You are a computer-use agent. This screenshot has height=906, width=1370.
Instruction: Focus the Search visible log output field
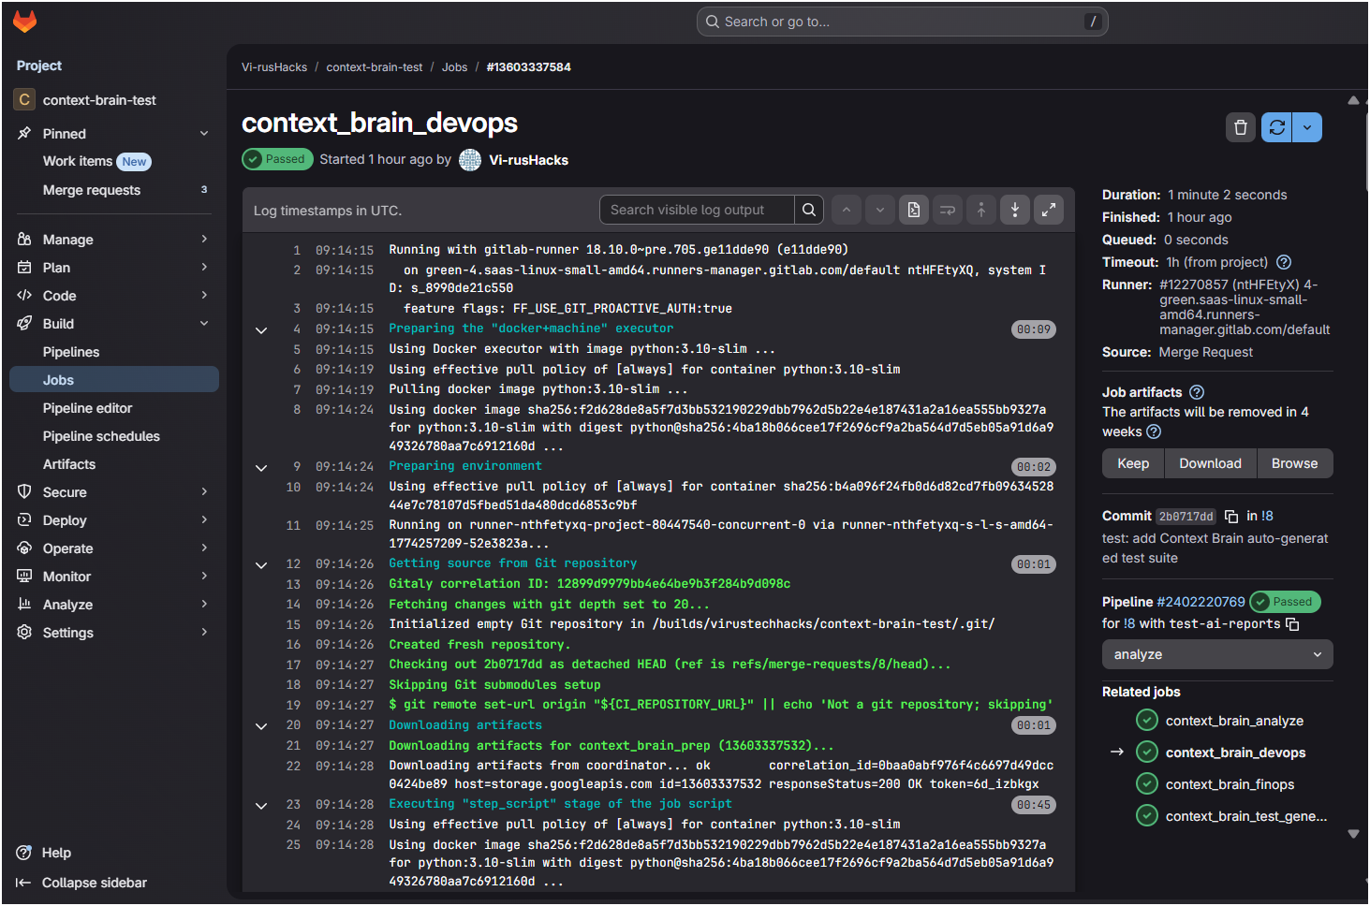[698, 210]
